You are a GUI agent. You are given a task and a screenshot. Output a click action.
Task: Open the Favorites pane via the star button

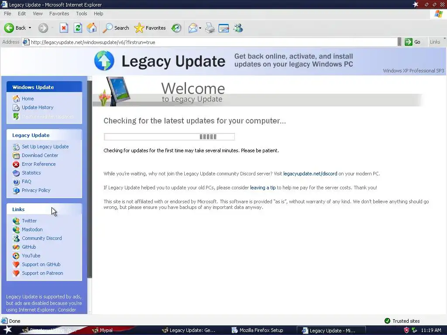pos(150,28)
